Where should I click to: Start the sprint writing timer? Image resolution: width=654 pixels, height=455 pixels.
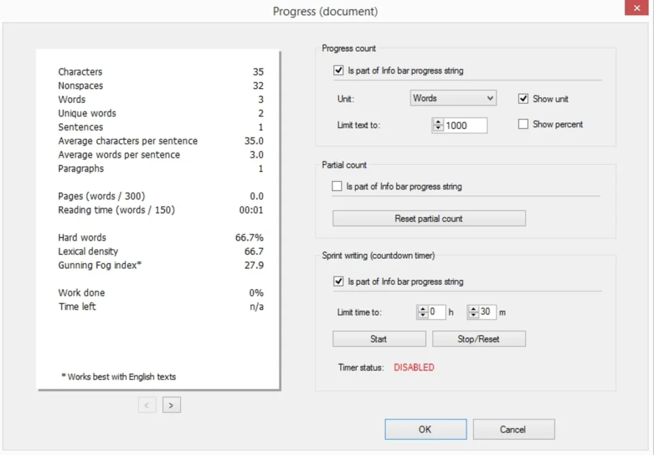pos(379,339)
